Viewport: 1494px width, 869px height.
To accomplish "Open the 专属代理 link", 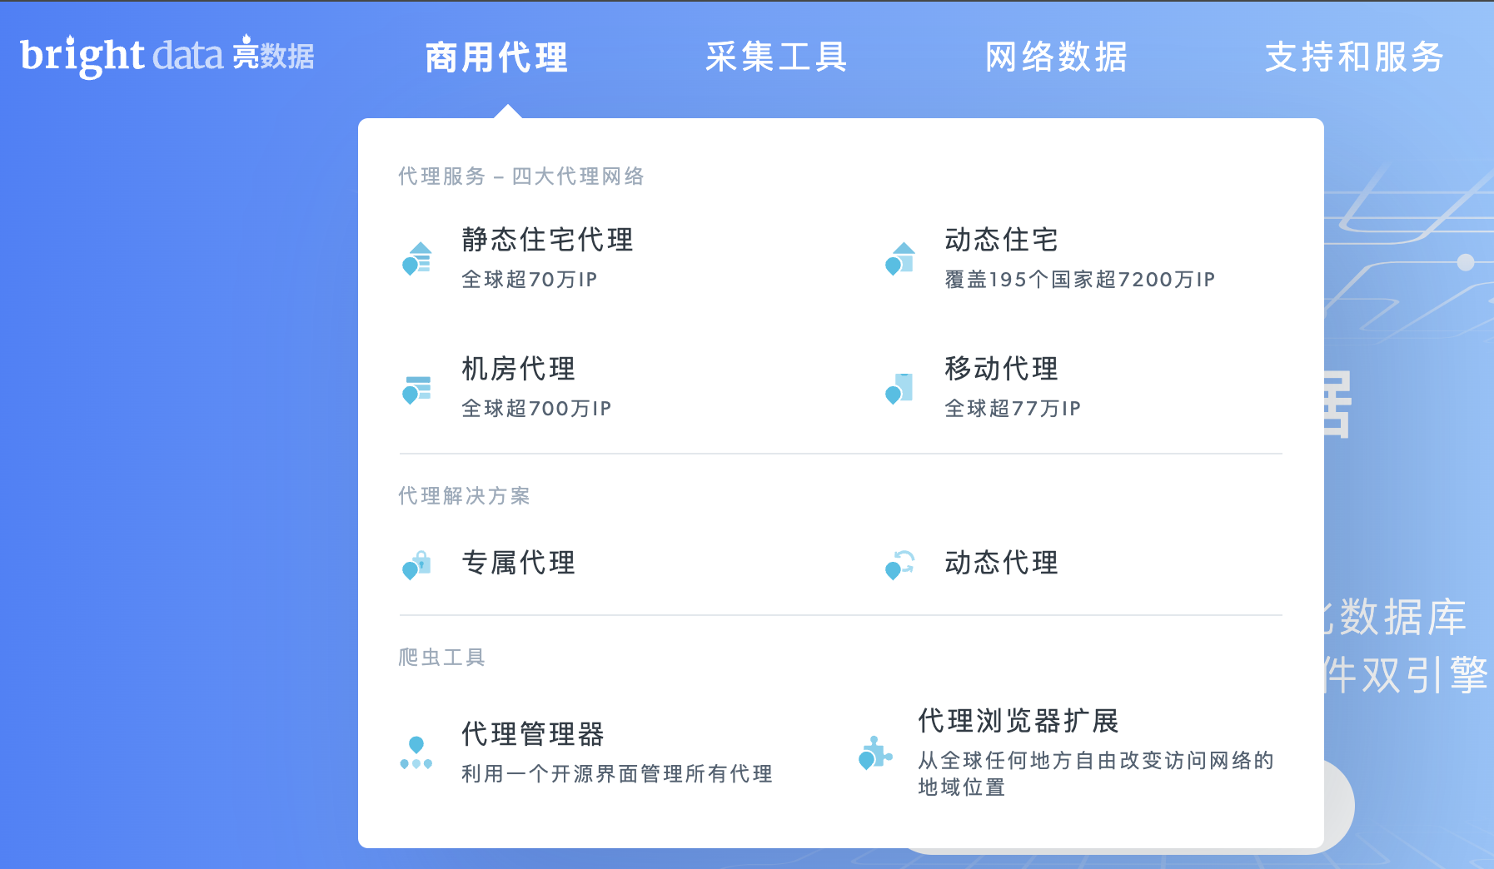I will point(518,563).
